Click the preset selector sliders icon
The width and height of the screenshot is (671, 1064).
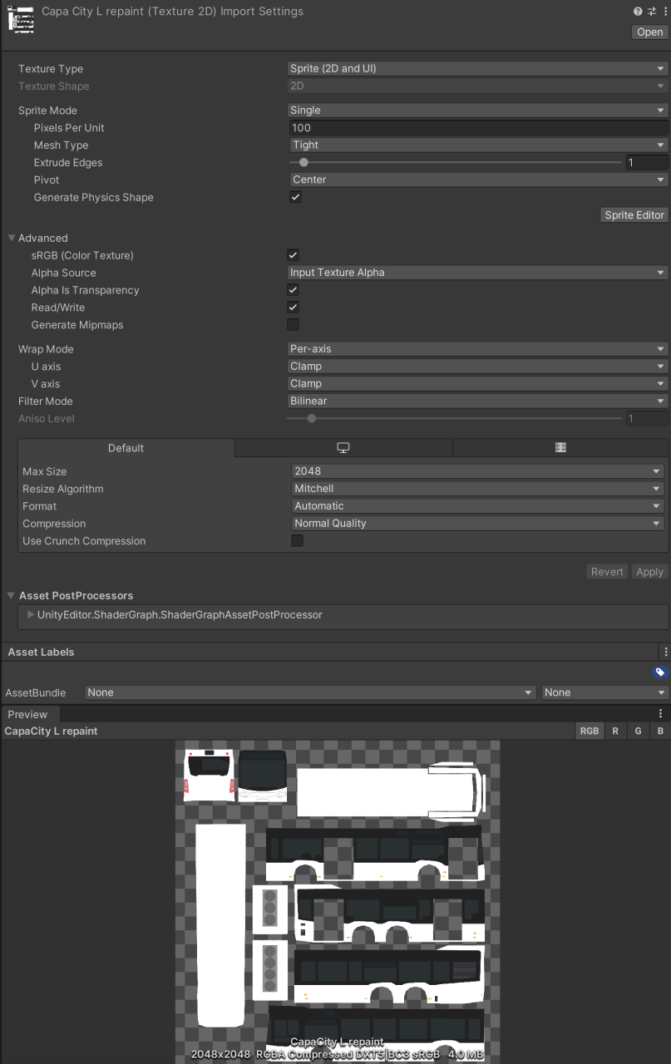pos(650,12)
